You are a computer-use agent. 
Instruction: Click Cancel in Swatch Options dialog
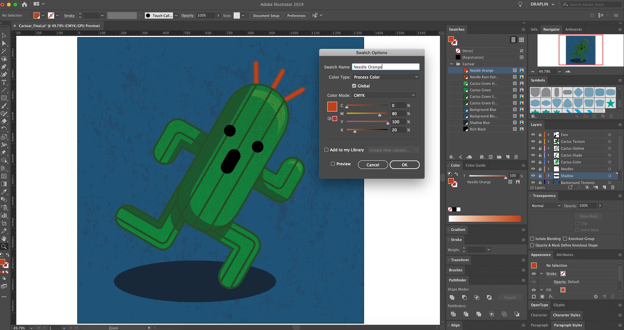373,165
